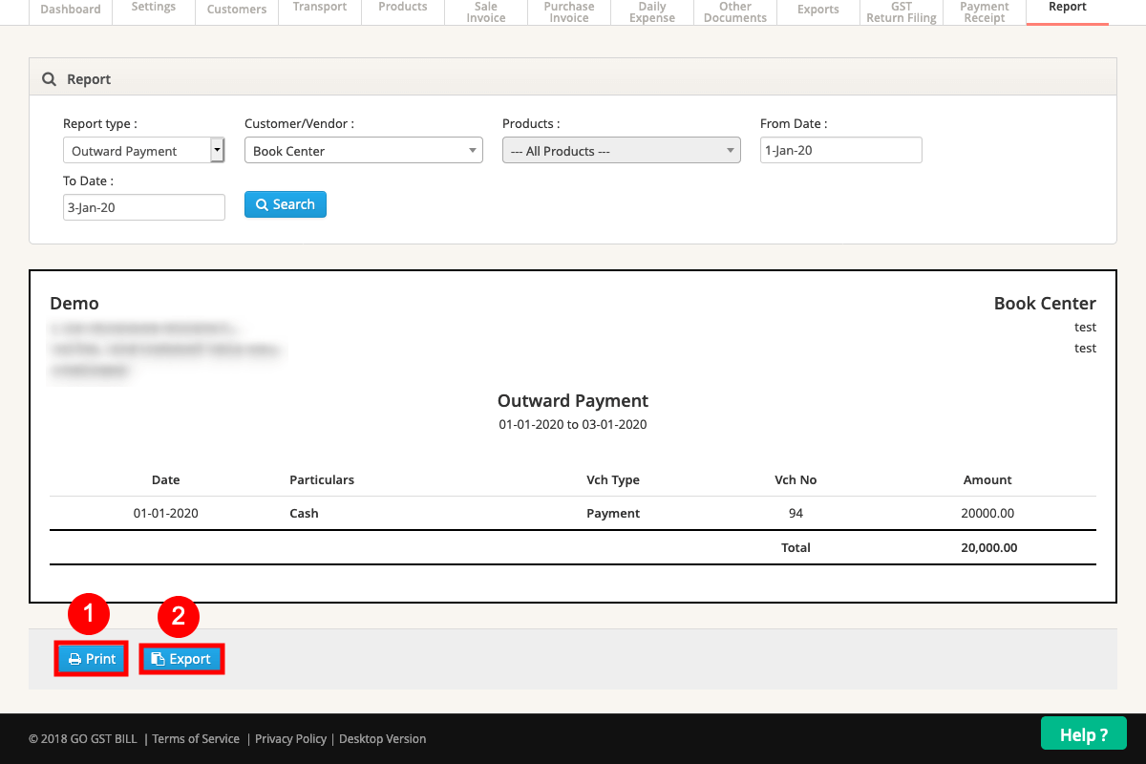Image resolution: width=1146 pixels, height=764 pixels.
Task: Open the Settings tab
Action: pos(153,8)
